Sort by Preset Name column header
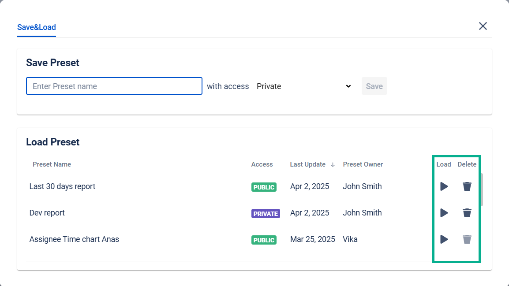This screenshot has width=509, height=286. click(52, 164)
